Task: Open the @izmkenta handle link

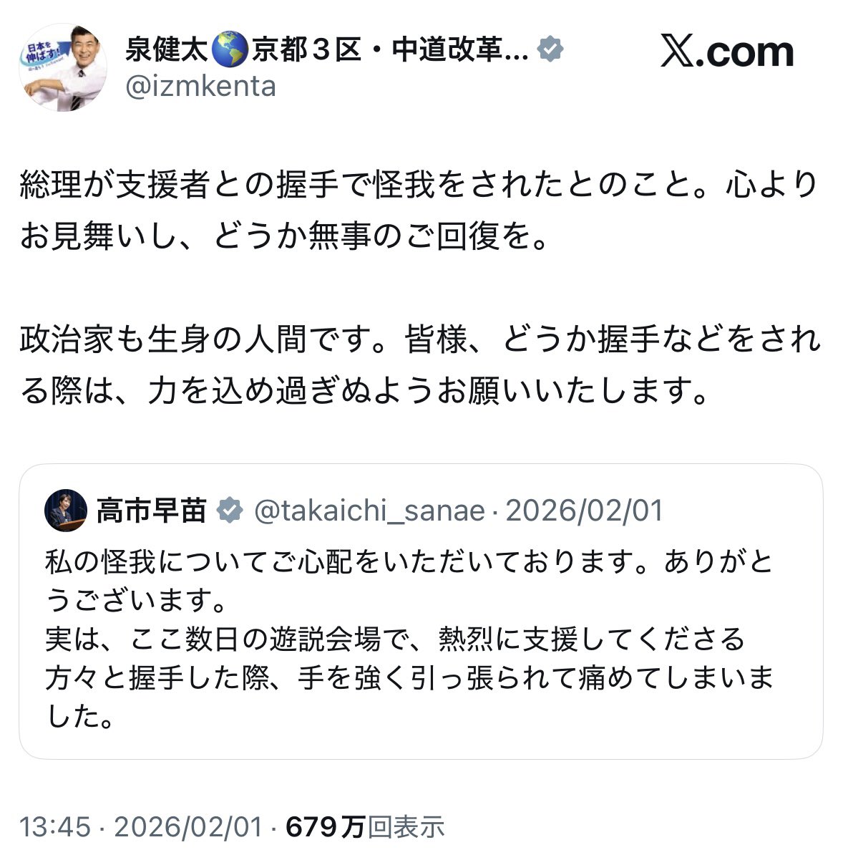Action: pos(200,86)
